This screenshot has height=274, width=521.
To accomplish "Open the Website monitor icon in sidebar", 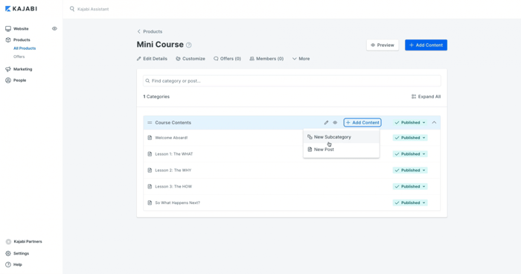I will pos(8,28).
